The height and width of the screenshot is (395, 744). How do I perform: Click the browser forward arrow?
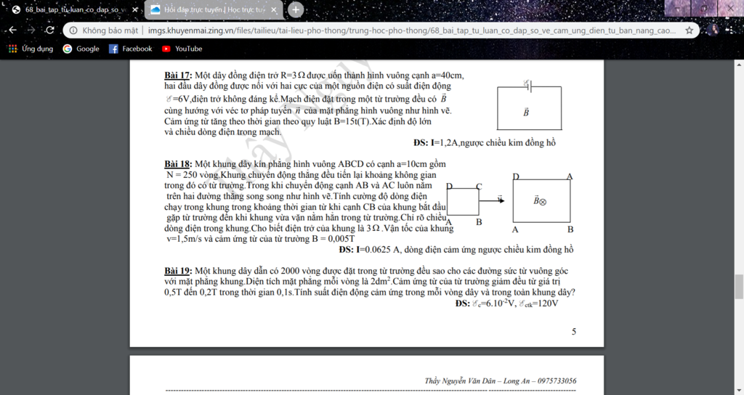(x=31, y=30)
